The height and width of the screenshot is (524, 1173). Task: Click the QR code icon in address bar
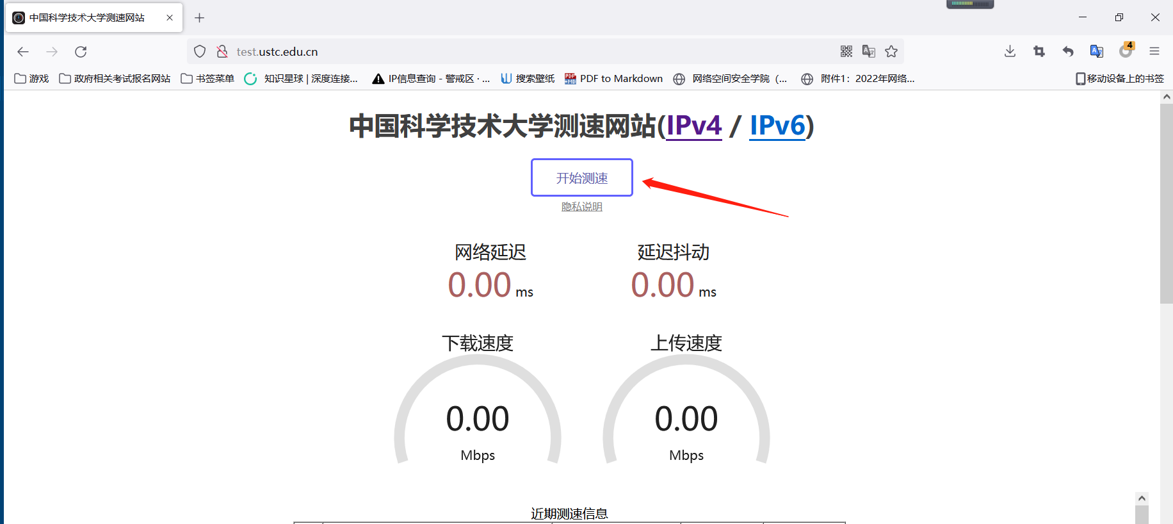coord(846,51)
